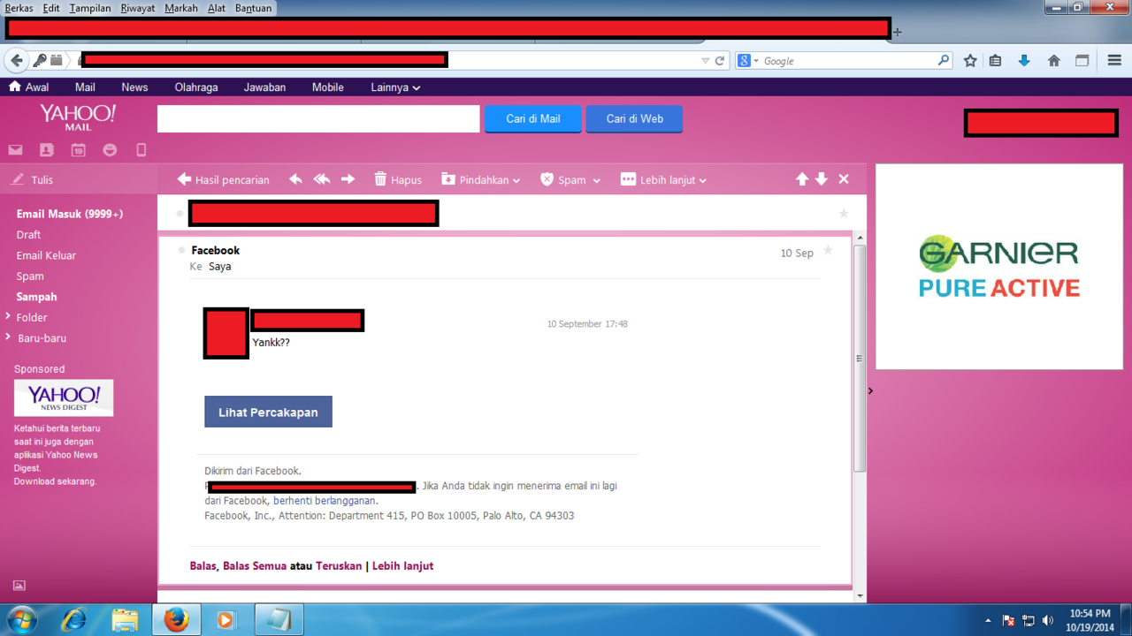Compose new mail with Tulis
Viewport: 1132px width, 636px height.
tap(32, 179)
